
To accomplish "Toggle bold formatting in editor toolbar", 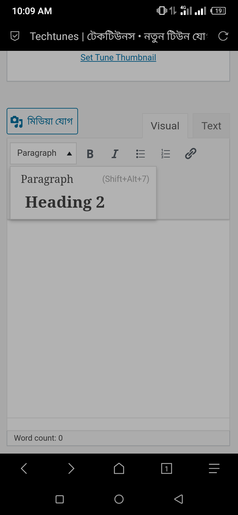I will tap(90, 154).
